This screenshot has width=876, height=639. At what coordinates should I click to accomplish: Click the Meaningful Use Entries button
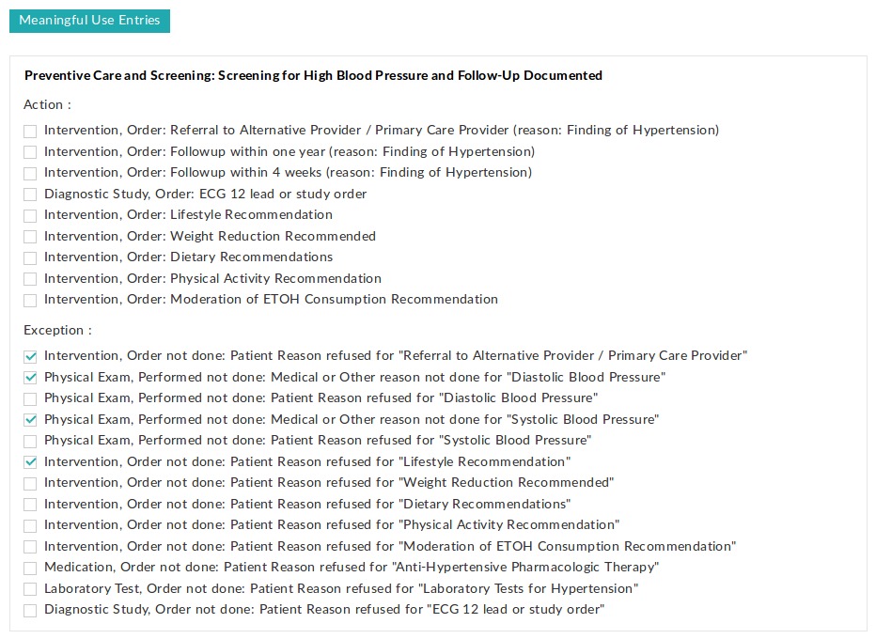(x=89, y=21)
